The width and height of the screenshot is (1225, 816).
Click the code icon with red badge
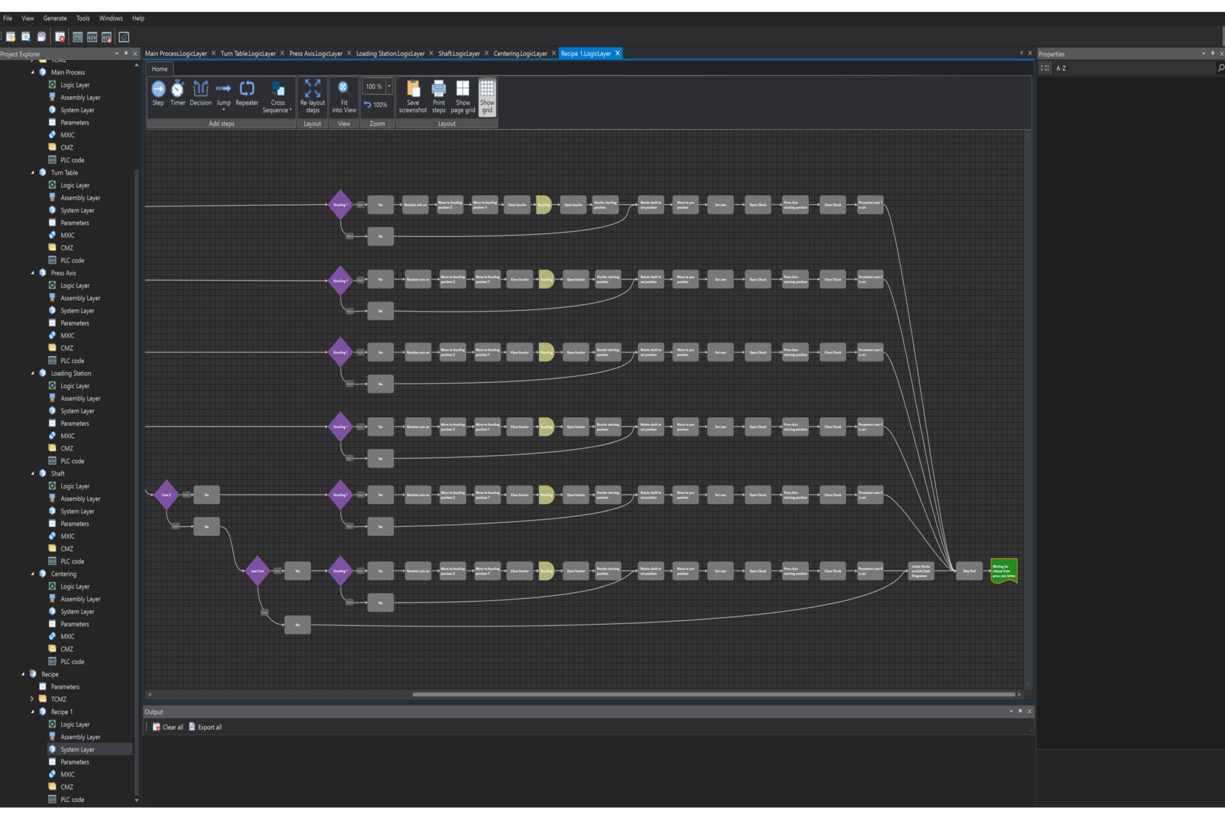(x=107, y=37)
